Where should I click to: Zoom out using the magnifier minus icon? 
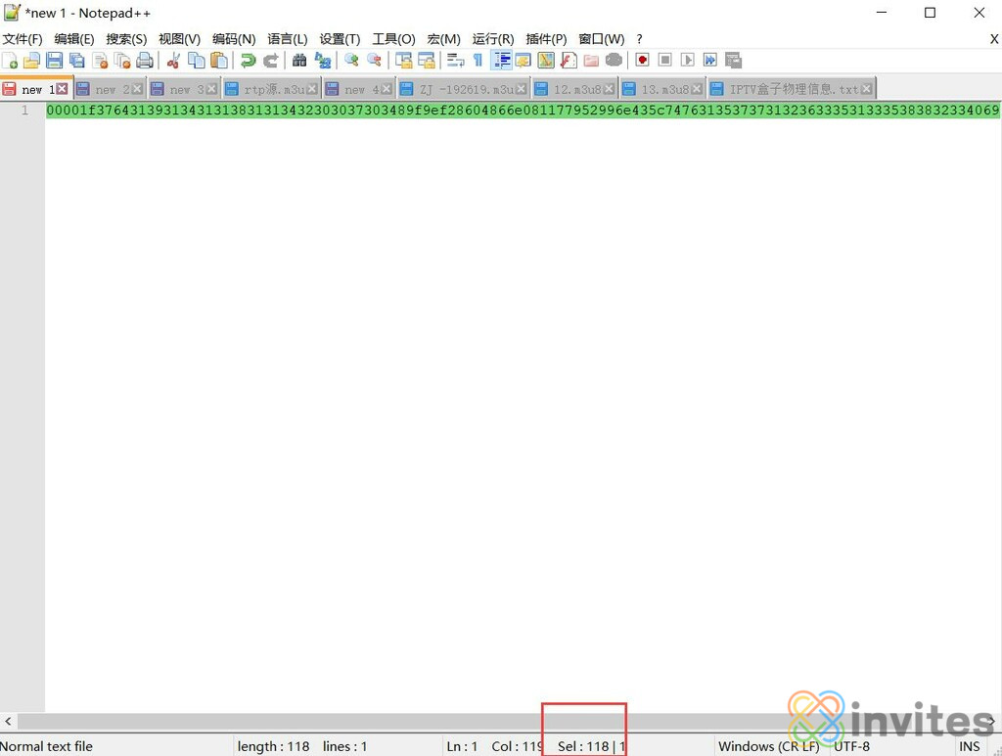(x=374, y=60)
